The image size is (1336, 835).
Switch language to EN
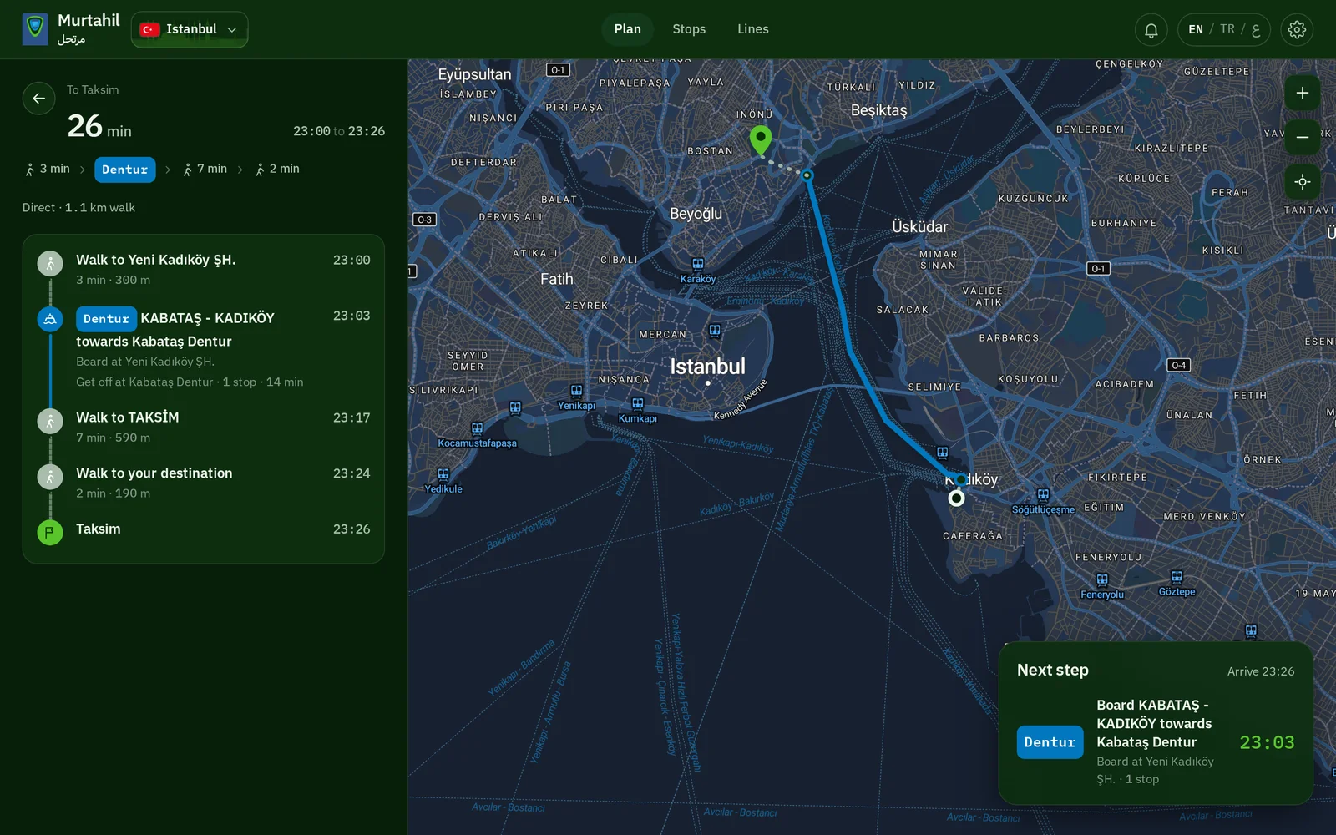(x=1196, y=29)
